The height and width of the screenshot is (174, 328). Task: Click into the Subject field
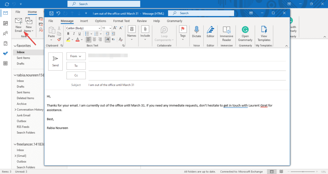186,85
